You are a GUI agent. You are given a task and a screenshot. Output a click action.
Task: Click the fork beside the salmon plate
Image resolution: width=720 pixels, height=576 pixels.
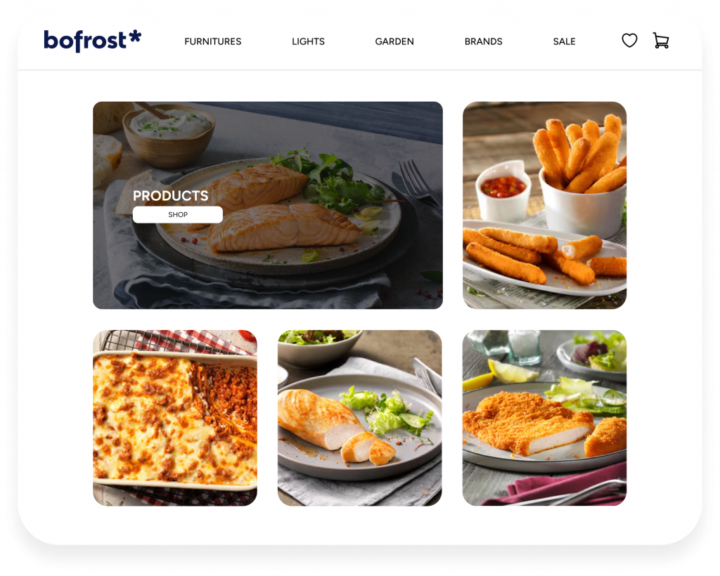coord(418,183)
